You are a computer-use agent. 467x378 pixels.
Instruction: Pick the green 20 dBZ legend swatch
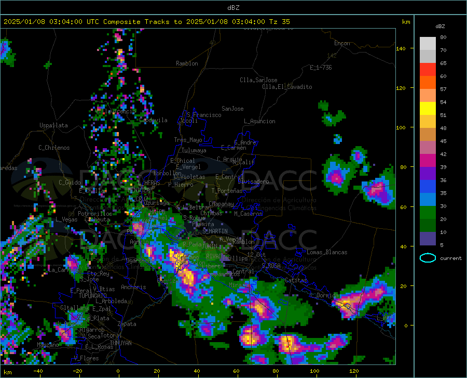click(428, 213)
